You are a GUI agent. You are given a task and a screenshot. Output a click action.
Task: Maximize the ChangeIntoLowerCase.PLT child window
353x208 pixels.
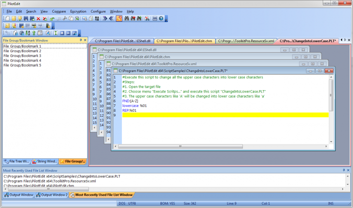(320, 71)
